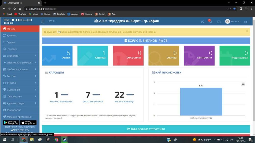
Task: Expand the Състезания sidebar section
Action: 20,90
